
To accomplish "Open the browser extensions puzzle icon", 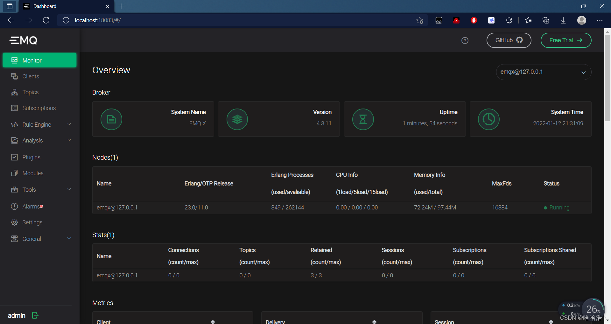I will point(509,20).
